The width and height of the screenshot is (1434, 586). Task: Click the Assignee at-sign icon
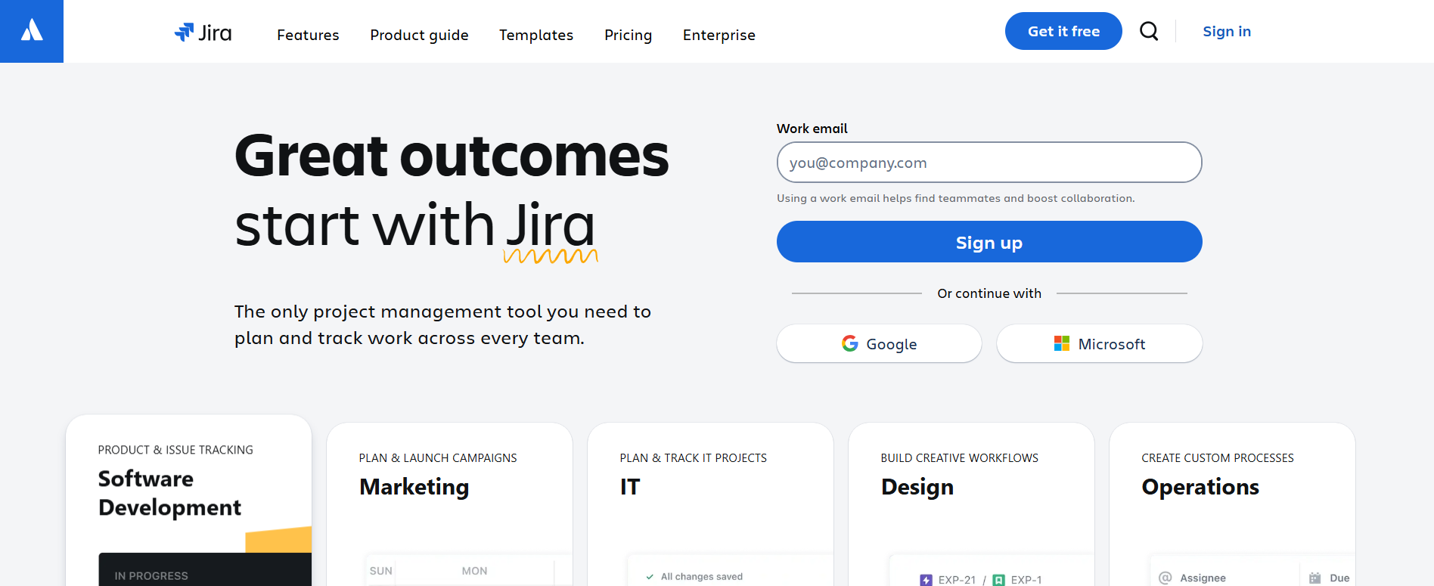click(x=1166, y=578)
